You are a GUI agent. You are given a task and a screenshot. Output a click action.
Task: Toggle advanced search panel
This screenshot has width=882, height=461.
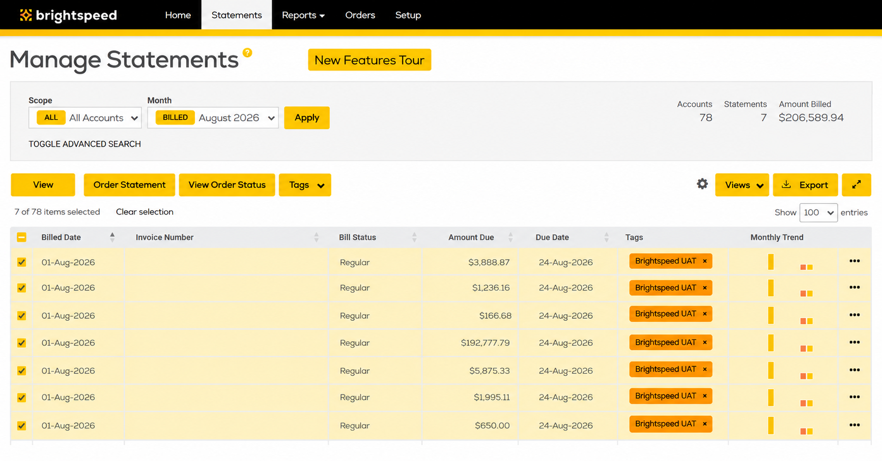click(84, 144)
